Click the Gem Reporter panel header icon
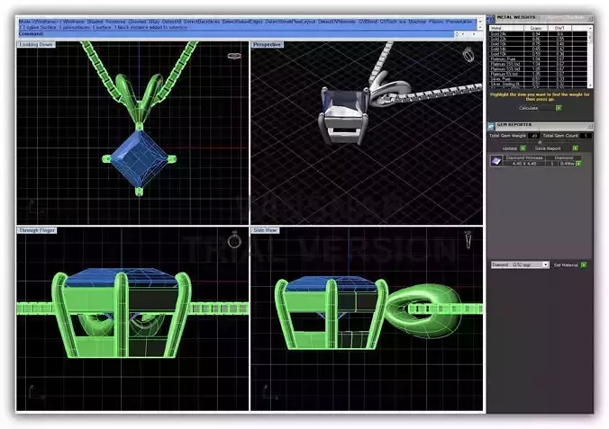 (491, 126)
